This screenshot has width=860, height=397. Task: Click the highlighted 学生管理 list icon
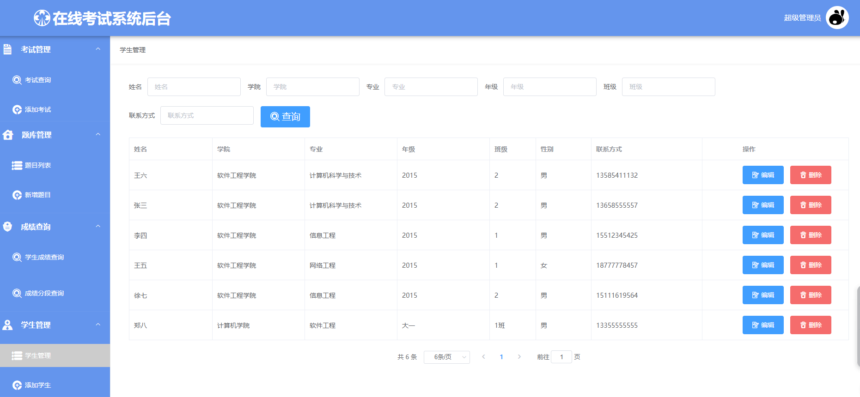point(17,355)
